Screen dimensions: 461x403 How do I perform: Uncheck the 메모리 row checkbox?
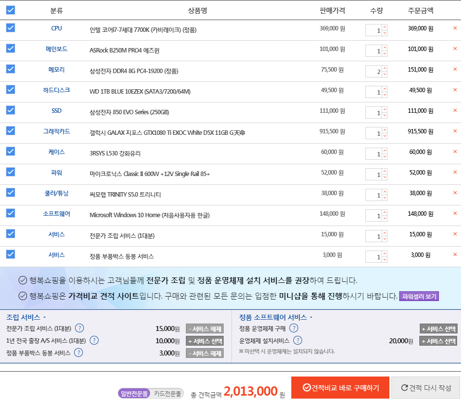[11, 69]
